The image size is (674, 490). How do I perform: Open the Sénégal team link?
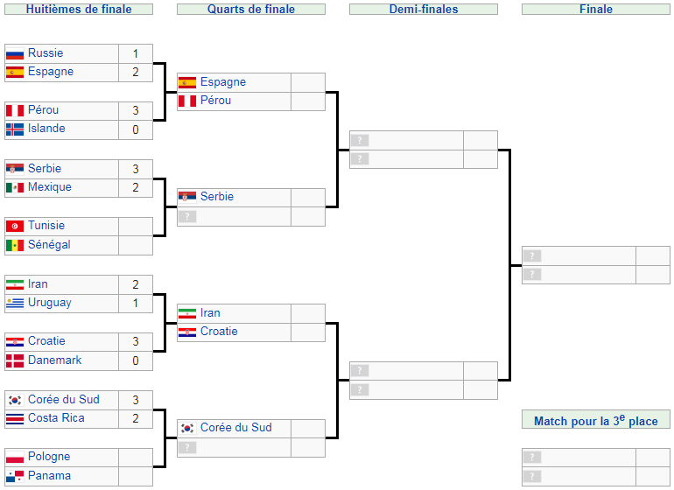(49, 245)
